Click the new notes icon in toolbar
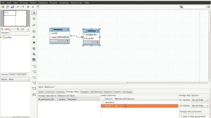The width and height of the screenshot is (211, 118). click(x=38, y=7)
